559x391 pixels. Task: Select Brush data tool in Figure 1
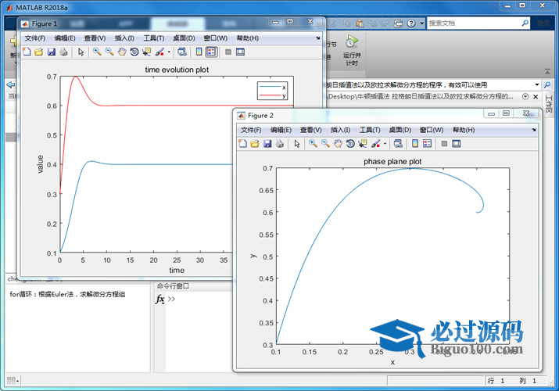(x=159, y=52)
